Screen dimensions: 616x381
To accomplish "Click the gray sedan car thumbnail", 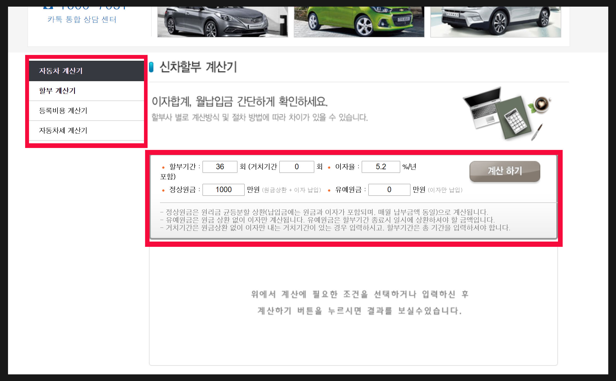I will point(222,22).
